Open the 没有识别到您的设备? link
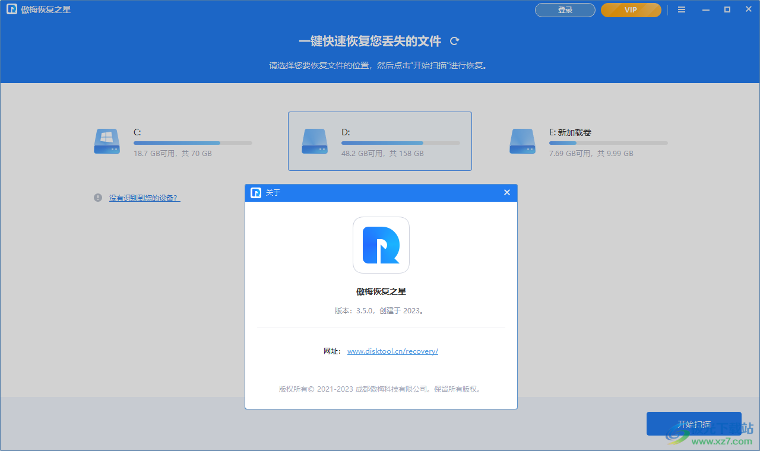 [144, 198]
